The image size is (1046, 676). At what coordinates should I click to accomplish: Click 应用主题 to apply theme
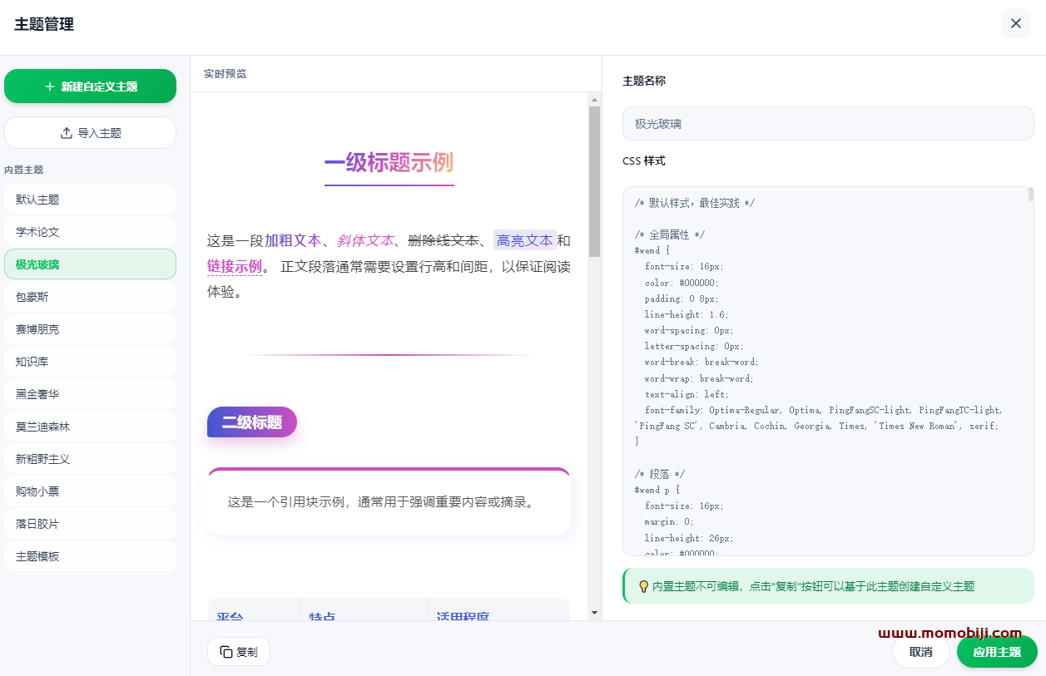pos(996,652)
